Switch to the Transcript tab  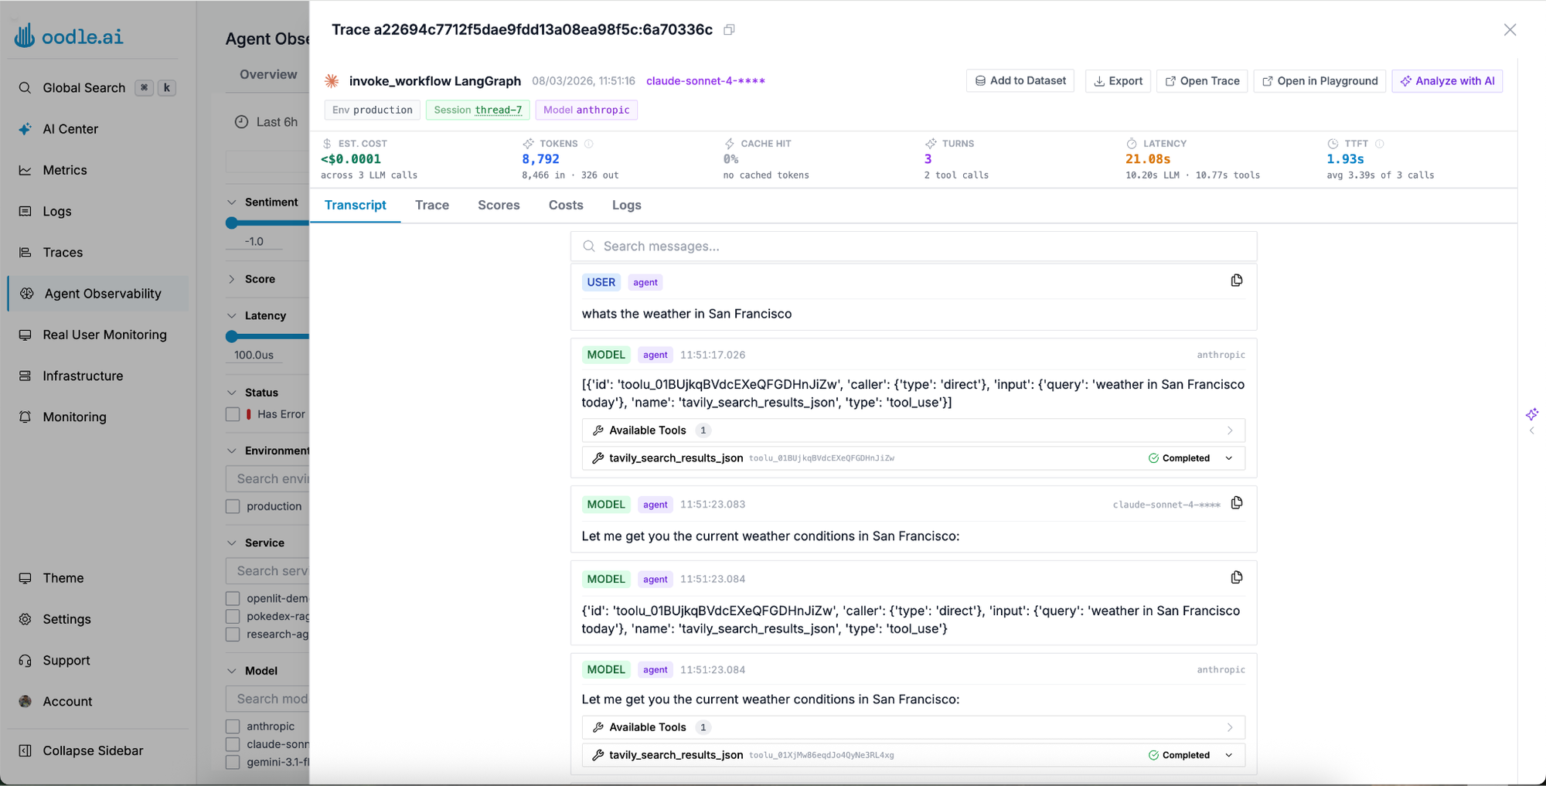pos(355,205)
